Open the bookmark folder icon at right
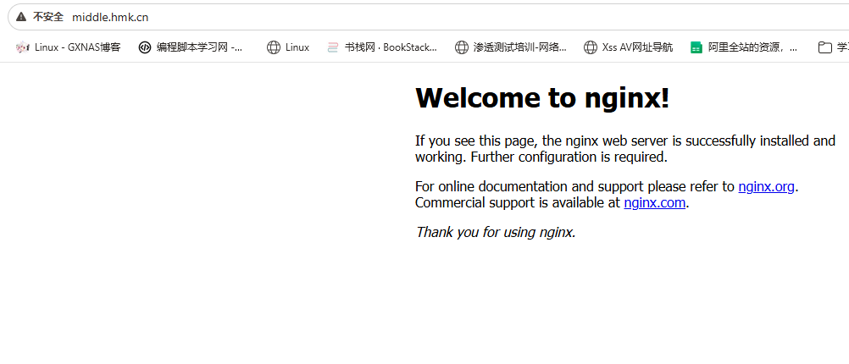This screenshot has height=364, width=849. coord(824,47)
